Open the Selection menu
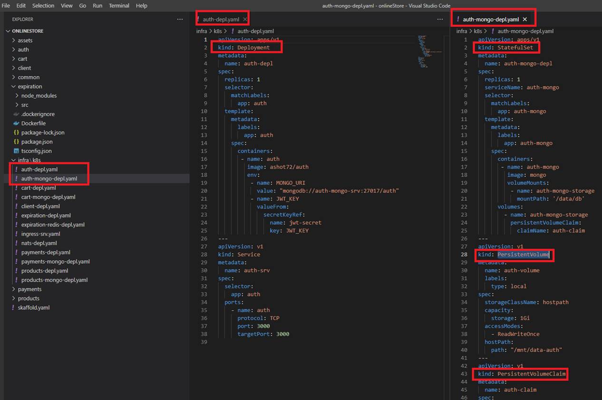 pos(43,6)
